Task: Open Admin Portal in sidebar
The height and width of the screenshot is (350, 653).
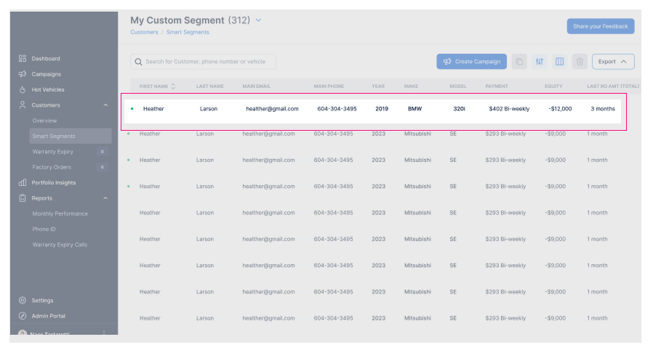Action: pyautogui.click(x=48, y=316)
